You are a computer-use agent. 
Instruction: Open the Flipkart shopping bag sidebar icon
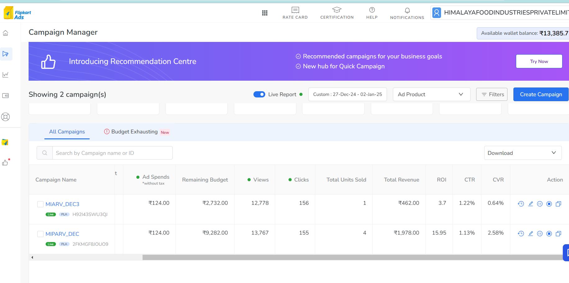(x=5, y=142)
